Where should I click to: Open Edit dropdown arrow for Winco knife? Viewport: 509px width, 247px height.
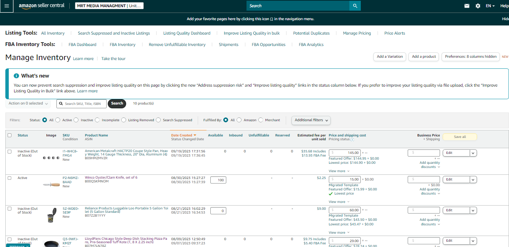(x=473, y=179)
